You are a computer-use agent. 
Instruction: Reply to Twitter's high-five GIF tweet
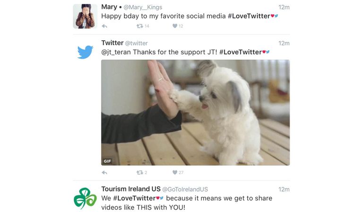click(x=104, y=173)
